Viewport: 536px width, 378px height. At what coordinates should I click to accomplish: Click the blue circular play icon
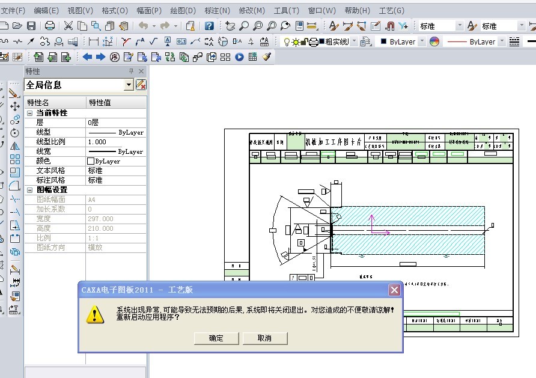click(239, 57)
